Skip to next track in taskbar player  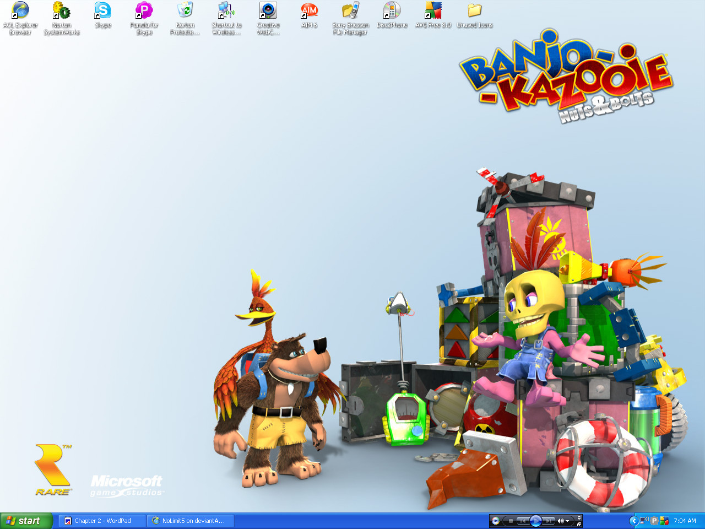click(x=549, y=521)
